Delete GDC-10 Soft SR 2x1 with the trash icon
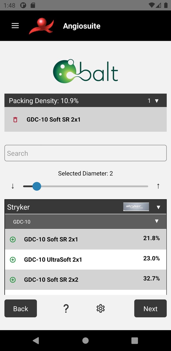The width and height of the screenshot is (171, 351). pyautogui.click(x=15, y=120)
